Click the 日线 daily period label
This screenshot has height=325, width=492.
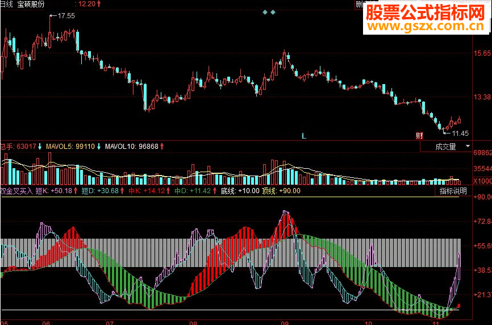coord(6,4)
